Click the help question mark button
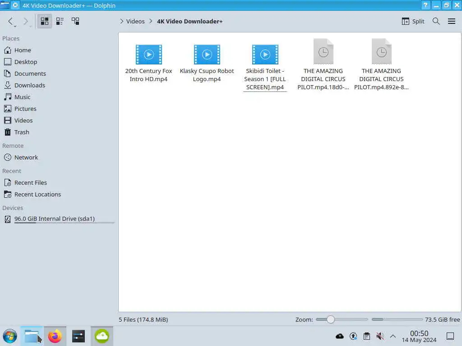Image resolution: width=462 pixels, height=346 pixels. click(425, 5)
